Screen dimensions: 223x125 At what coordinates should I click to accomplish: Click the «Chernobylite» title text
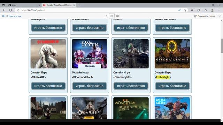(x=122, y=77)
